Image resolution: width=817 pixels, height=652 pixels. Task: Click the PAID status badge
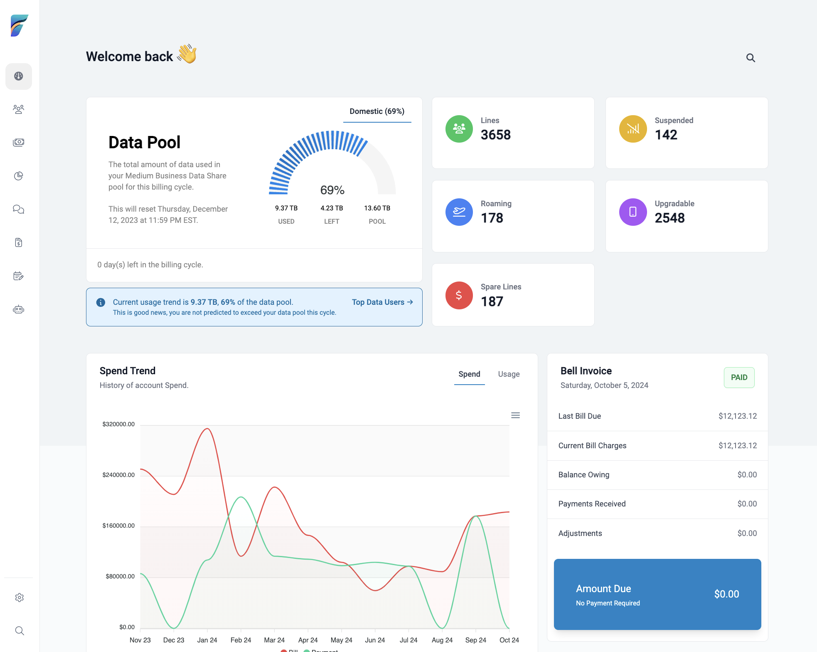tap(739, 378)
